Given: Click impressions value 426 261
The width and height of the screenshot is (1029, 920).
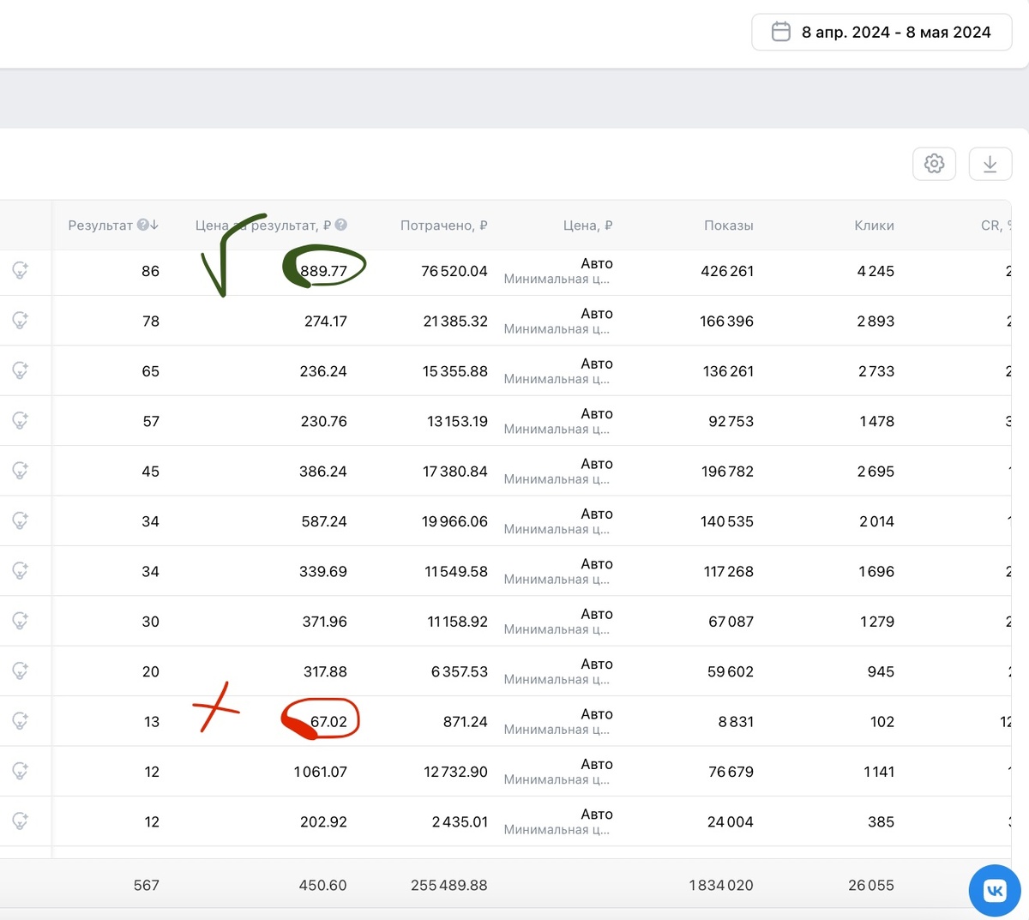Looking at the screenshot, I should [727, 271].
